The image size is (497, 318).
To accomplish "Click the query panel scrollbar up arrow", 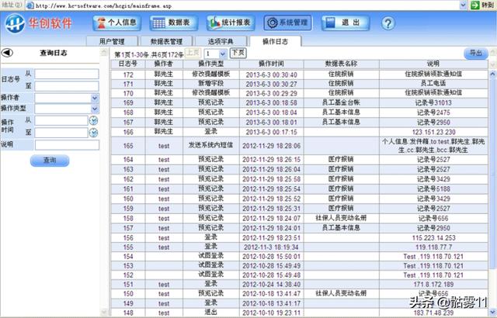I will 104,52.
